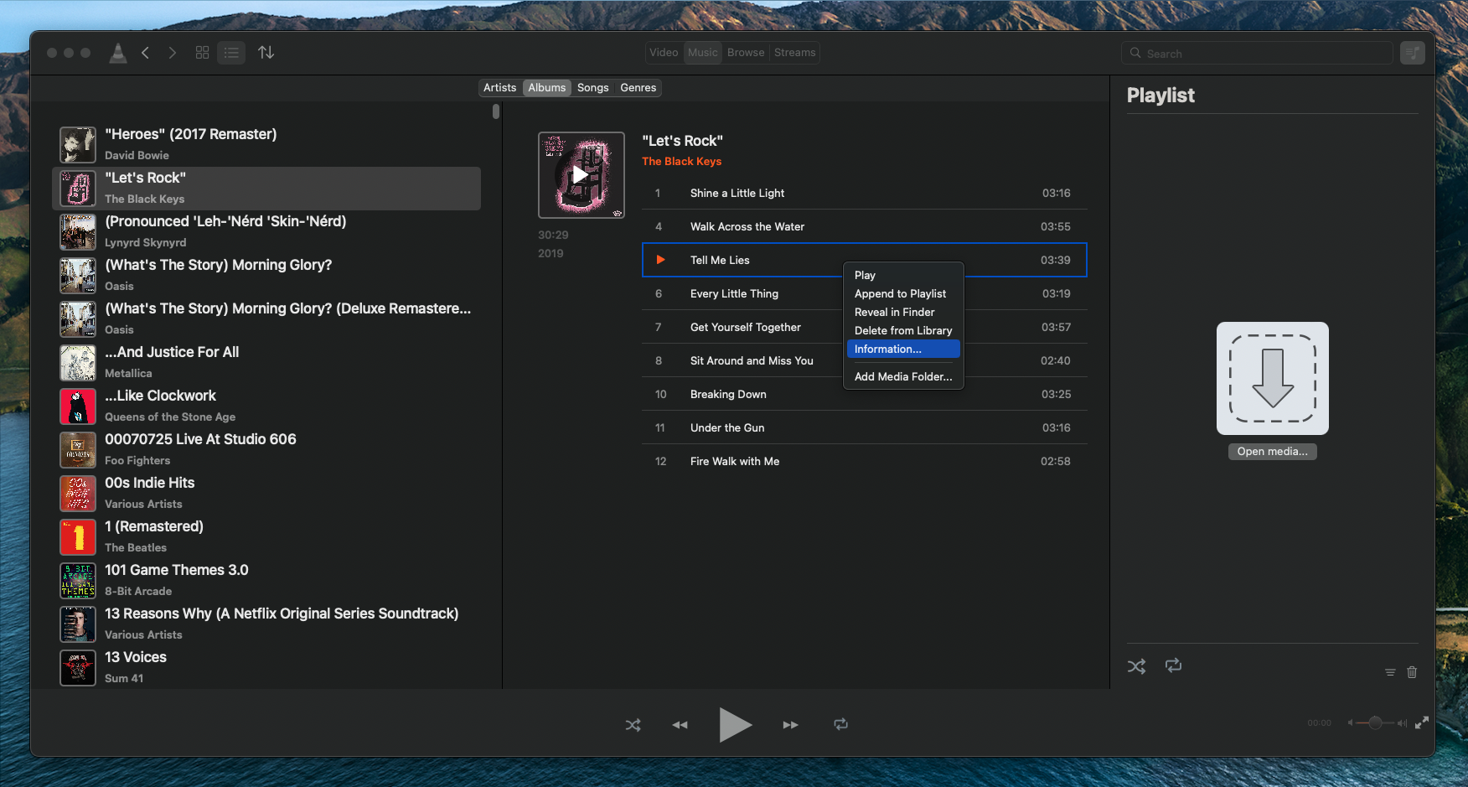This screenshot has width=1468, height=787.
Task: Choose Reveal in Finder in context menu
Action: 903,312
